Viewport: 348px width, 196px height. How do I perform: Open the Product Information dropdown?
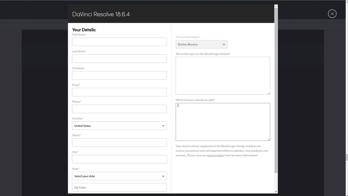pos(201,44)
